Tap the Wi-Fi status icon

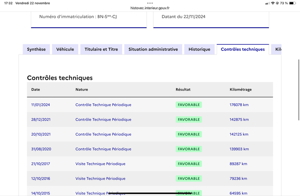tap(273, 3)
